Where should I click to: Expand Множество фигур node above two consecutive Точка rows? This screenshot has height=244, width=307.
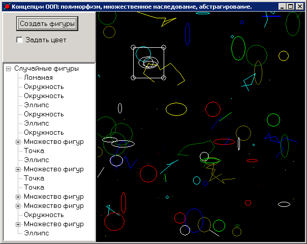(x=18, y=169)
